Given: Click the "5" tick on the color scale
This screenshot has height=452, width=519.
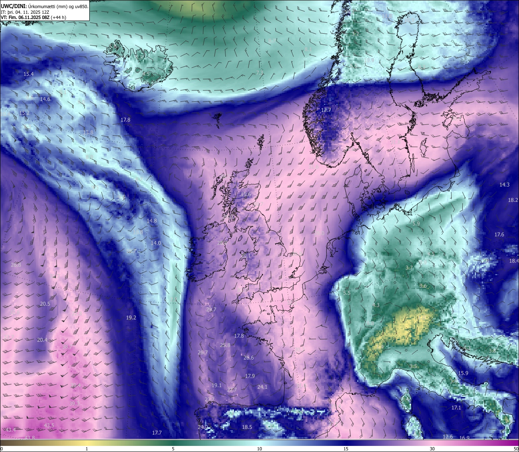Looking at the screenshot, I should click(173, 449).
